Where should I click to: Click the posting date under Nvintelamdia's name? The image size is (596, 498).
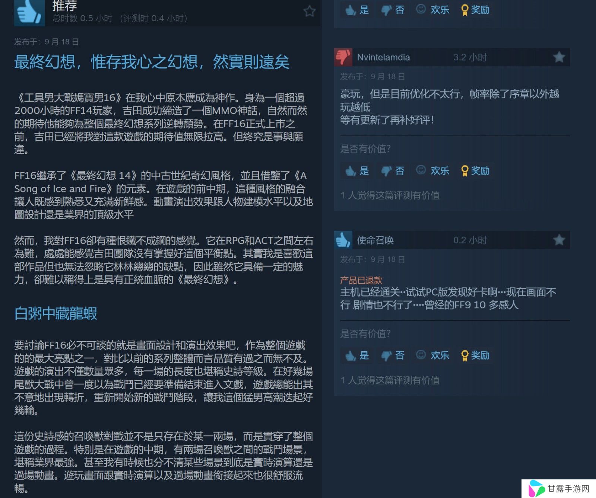point(372,77)
